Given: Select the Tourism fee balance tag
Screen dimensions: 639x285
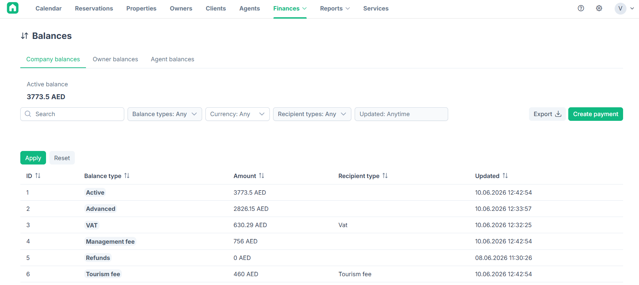Looking at the screenshot, I should (x=103, y=274).
